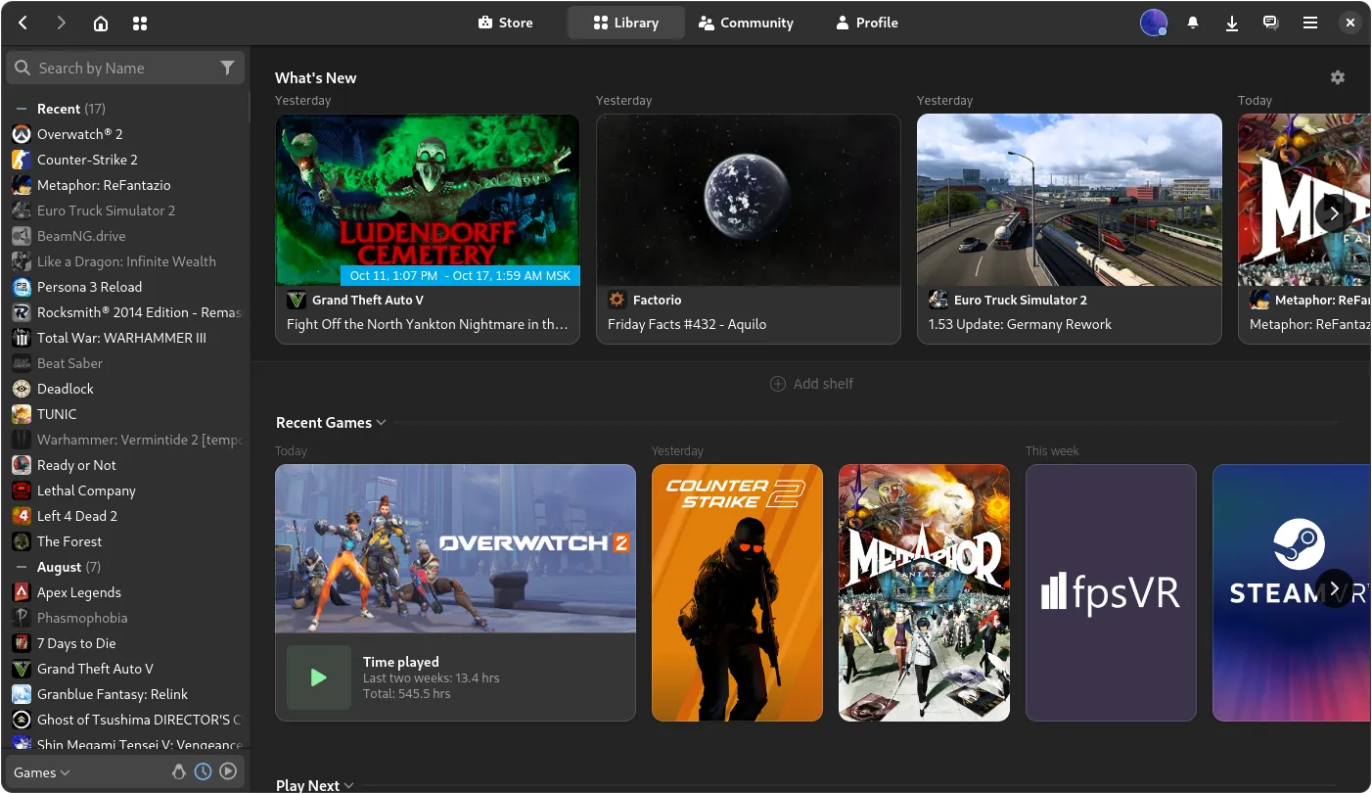Toggle the Linux penguin compatibility filter
Screen dimensions: 1372x794
[x=178, y=771]
